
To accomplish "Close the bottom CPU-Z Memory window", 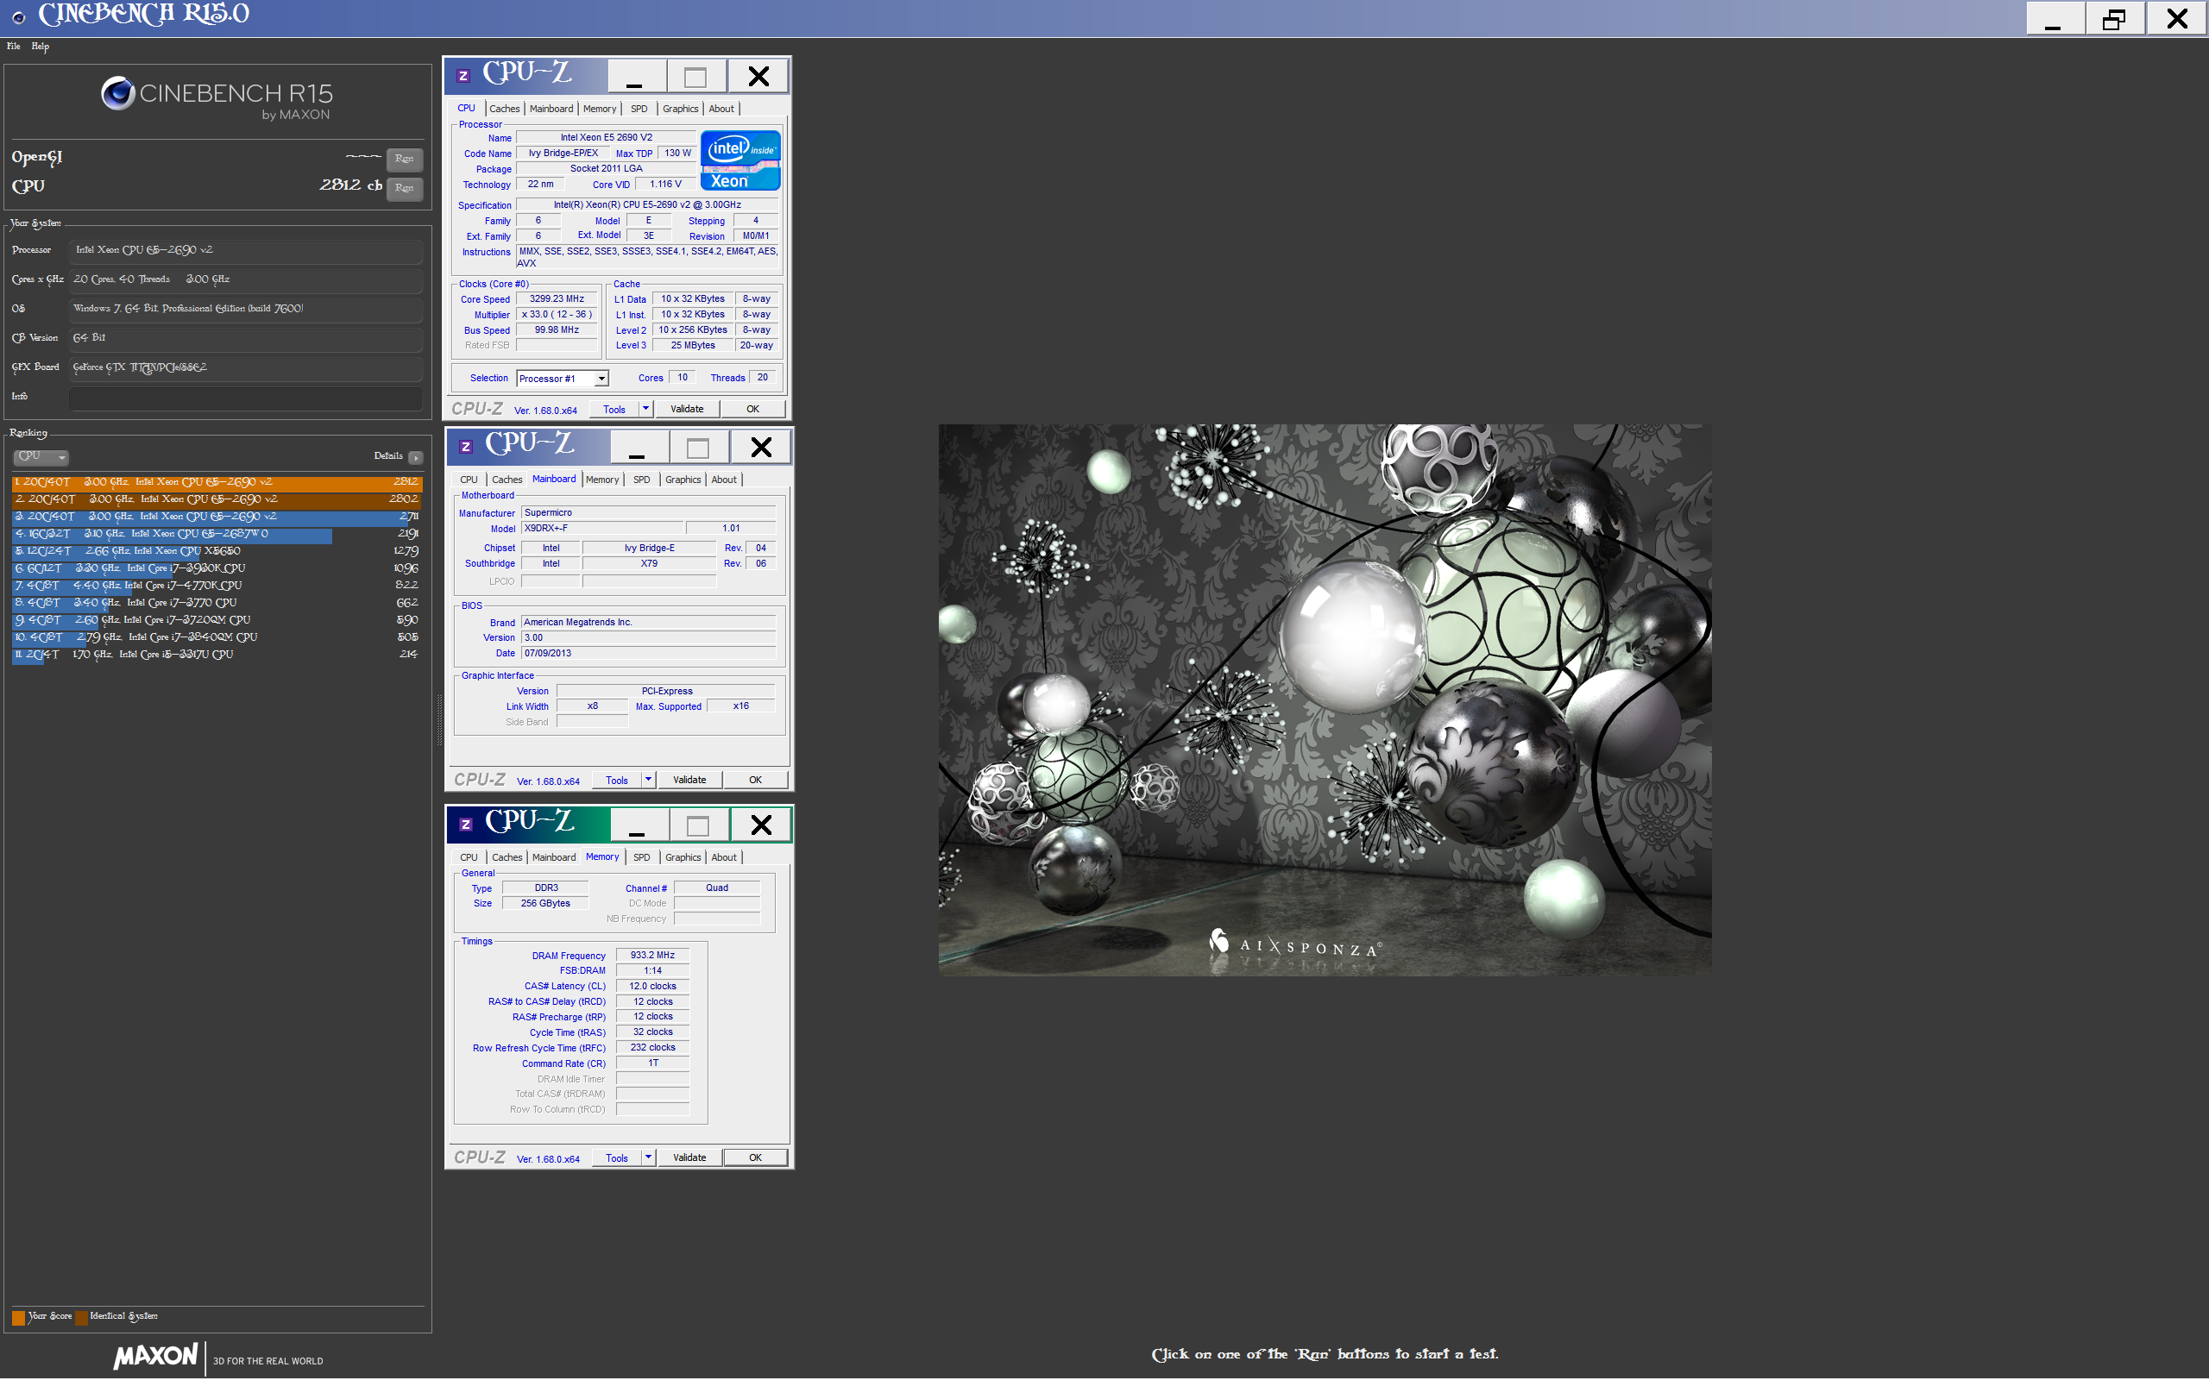I will [761, 825].
